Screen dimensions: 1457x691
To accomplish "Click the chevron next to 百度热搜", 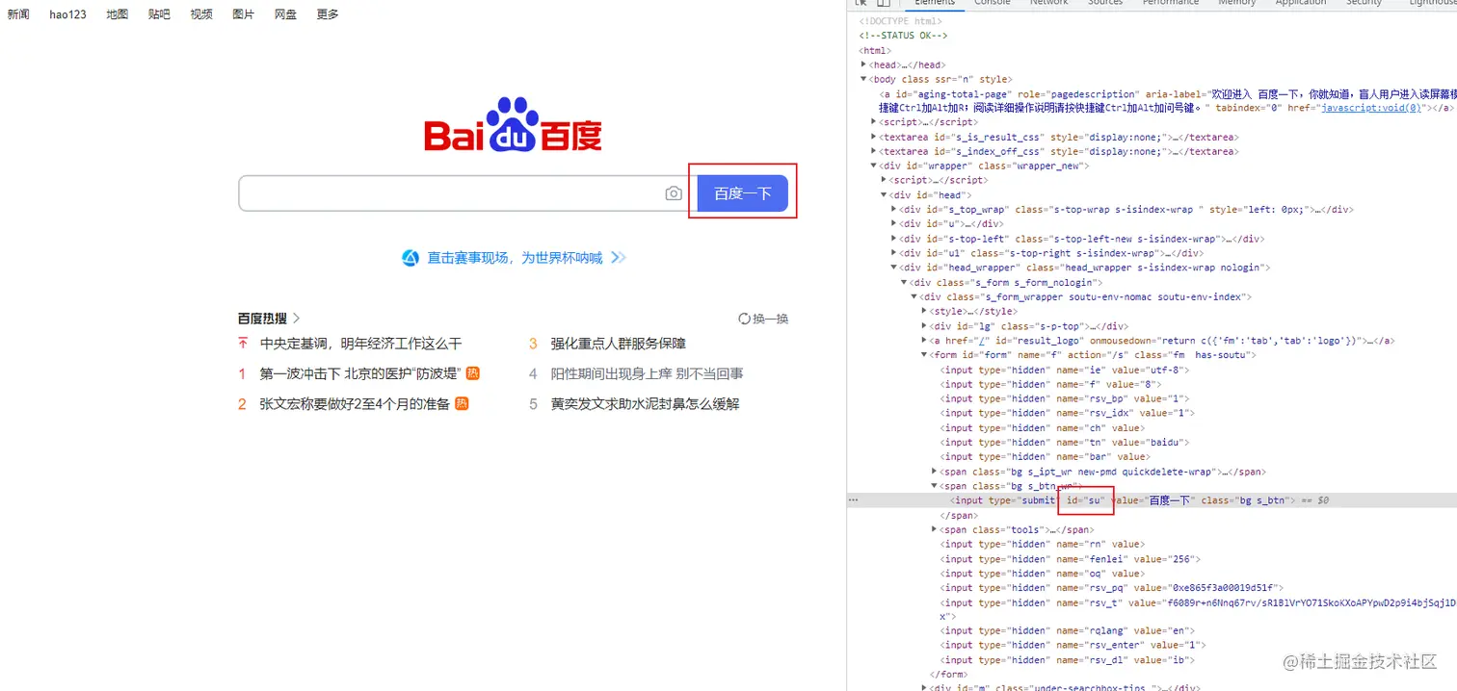I will 297,319.
